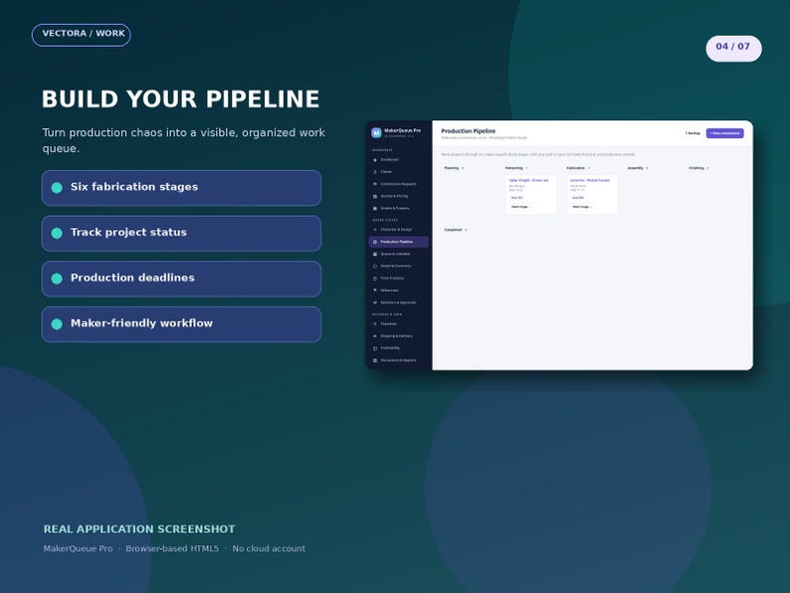Click the Quotes & Pricing sidebar icon

click(x=375, y=196)
